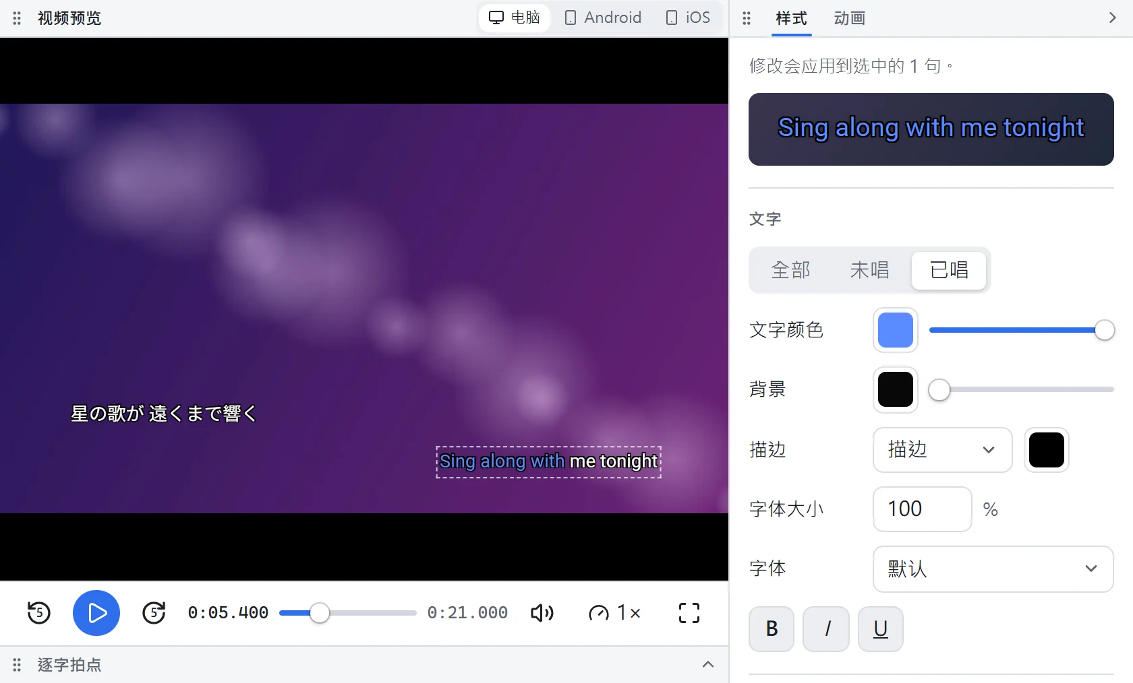Skip forward 5 seconds

point(154,613)
